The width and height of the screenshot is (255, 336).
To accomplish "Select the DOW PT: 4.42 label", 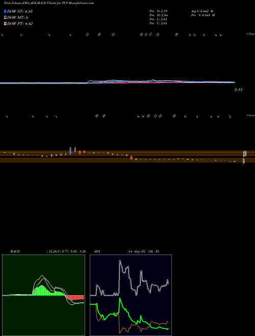I will (20, 23).
